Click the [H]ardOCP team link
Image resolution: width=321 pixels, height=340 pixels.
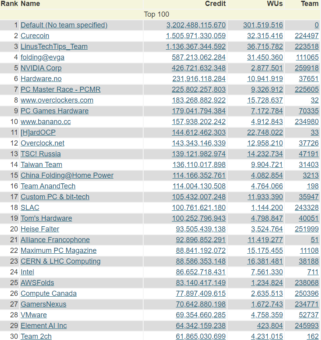[x=38, y=132]
